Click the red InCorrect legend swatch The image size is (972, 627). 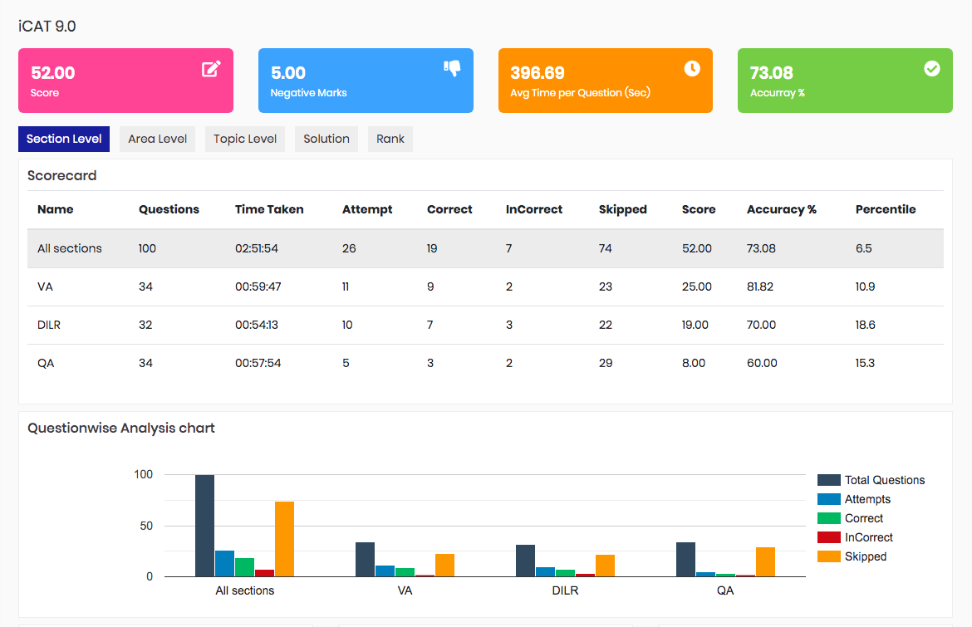829,537
